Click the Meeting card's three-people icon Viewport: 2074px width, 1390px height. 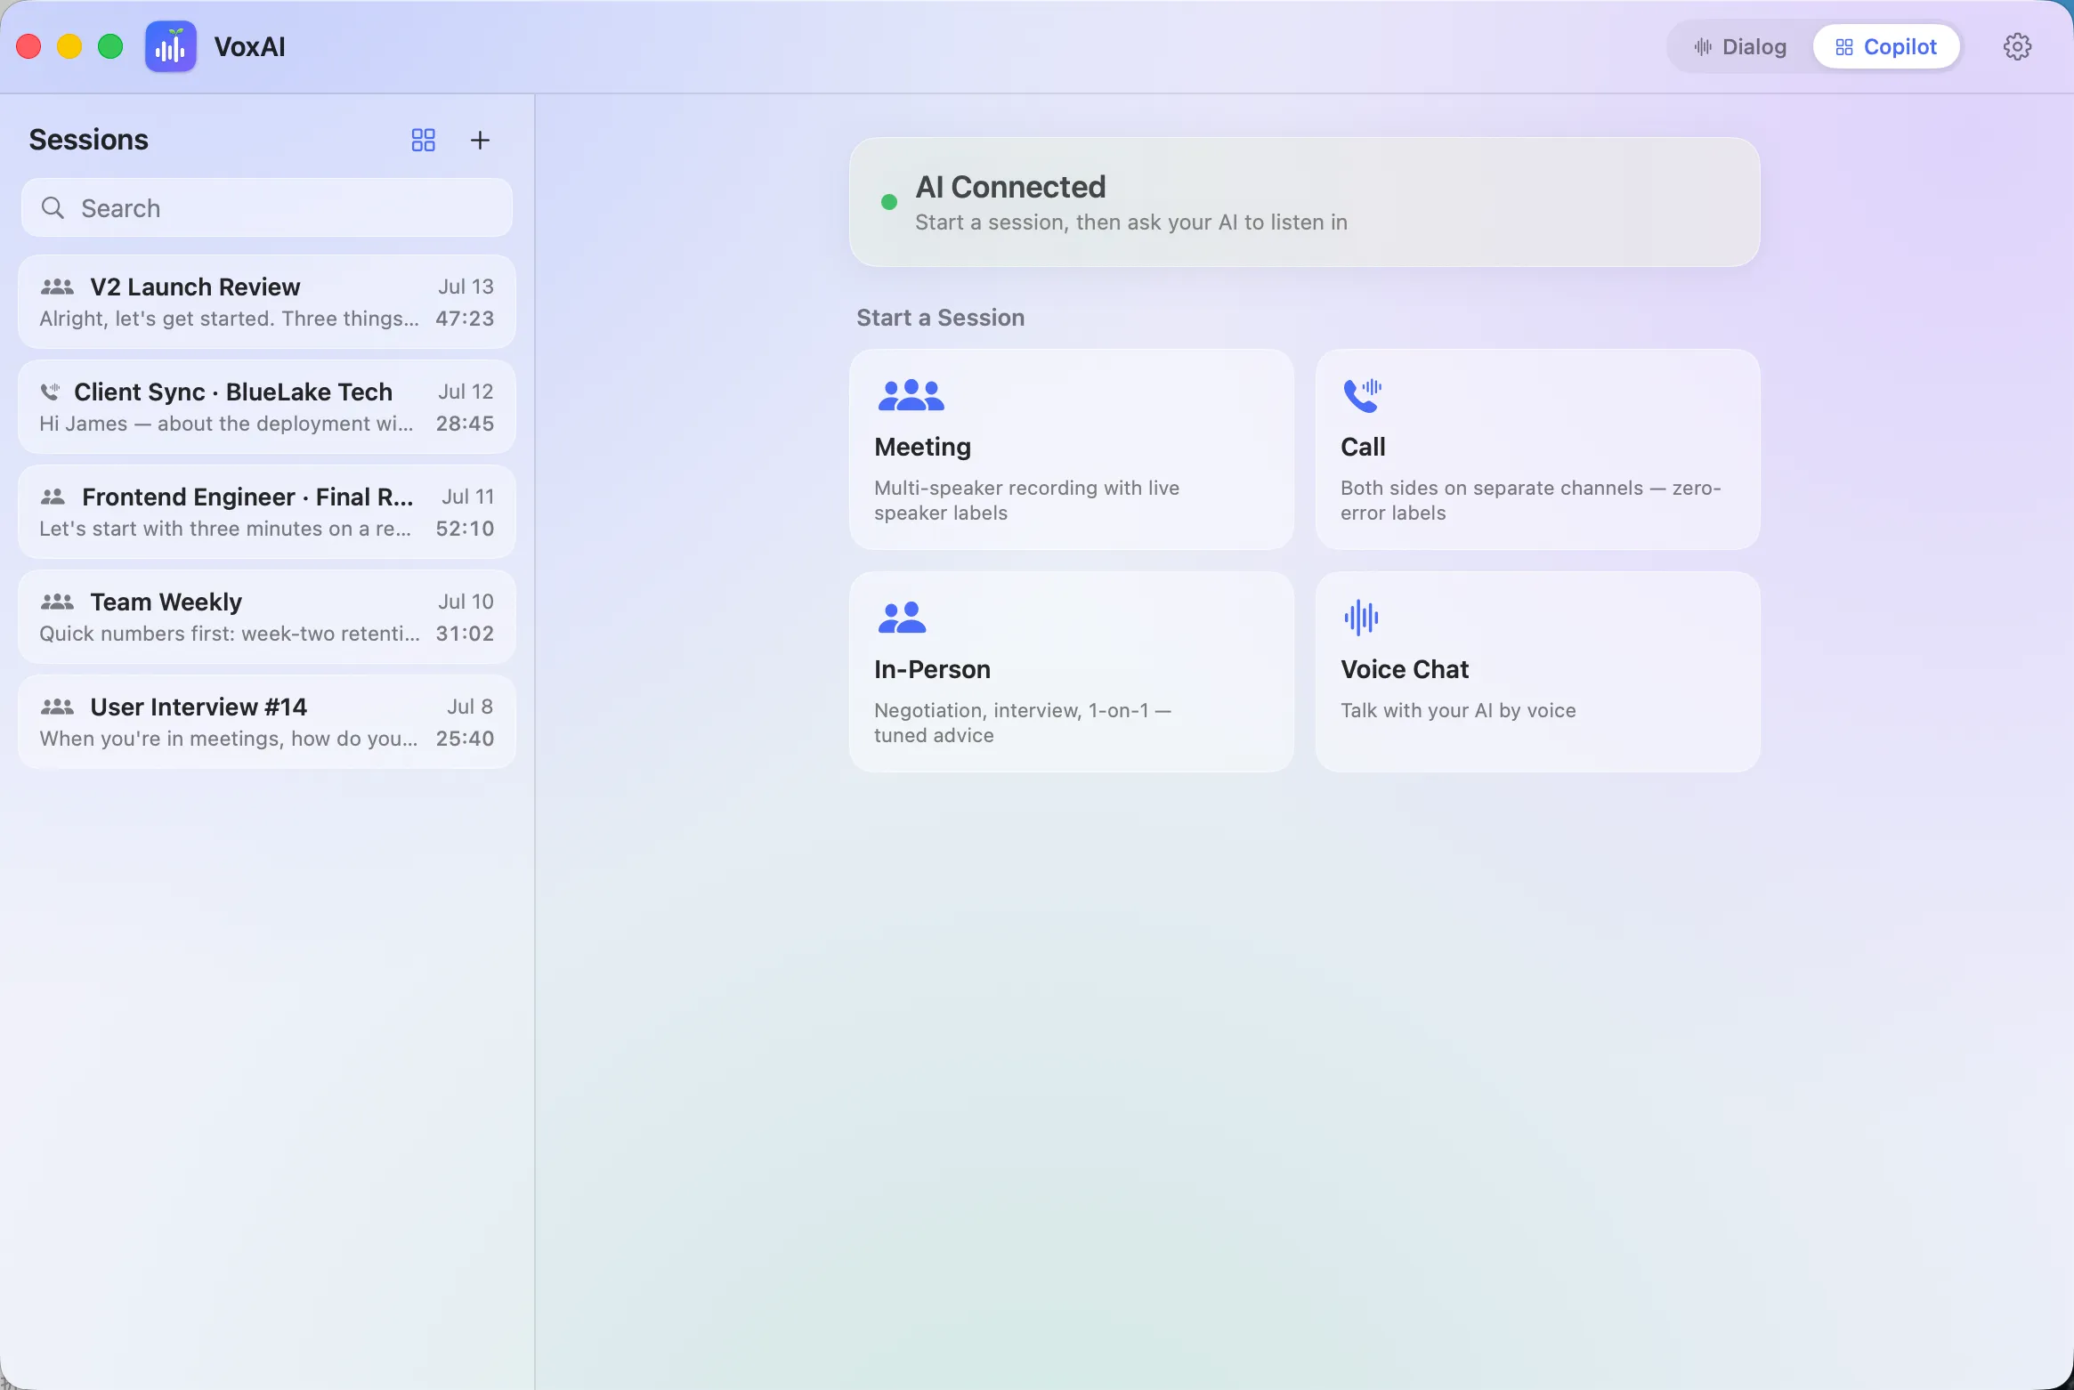pyautogui.click(x=911, y=394)
